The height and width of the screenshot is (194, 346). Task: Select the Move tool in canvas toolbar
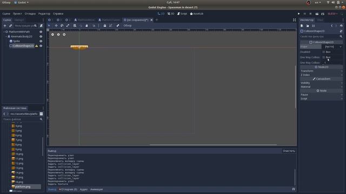point(56,26)
